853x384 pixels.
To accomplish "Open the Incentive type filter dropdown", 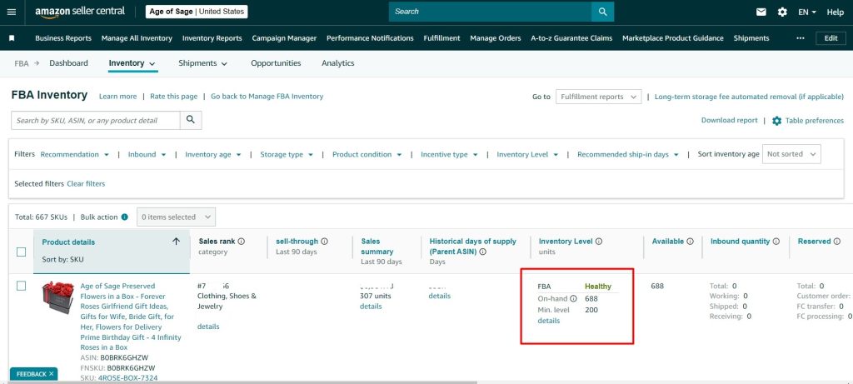I will tap(449, 154).
